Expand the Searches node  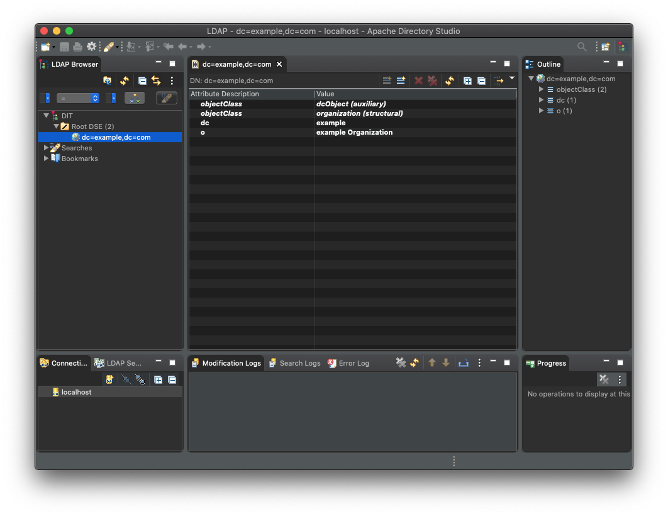[47, 147]
